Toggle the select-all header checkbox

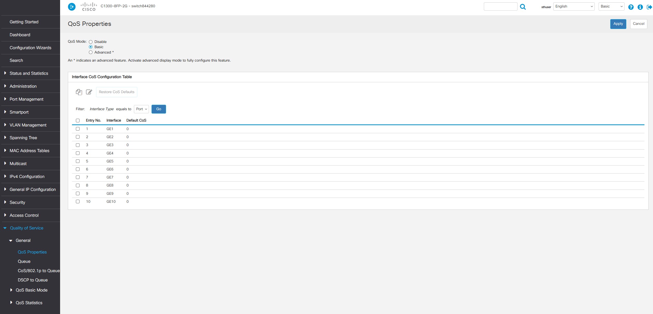(x=78, y=121)
